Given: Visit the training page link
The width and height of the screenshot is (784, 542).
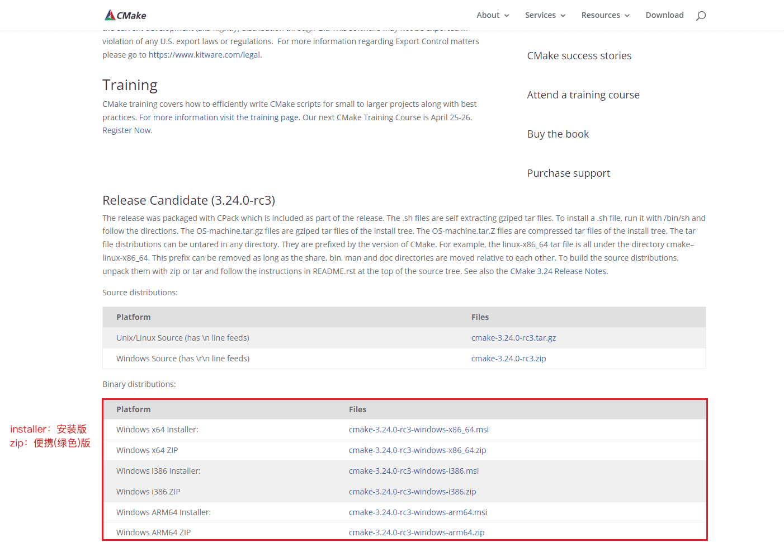Looking at the screenshot, I should click(x=219, y=117).
